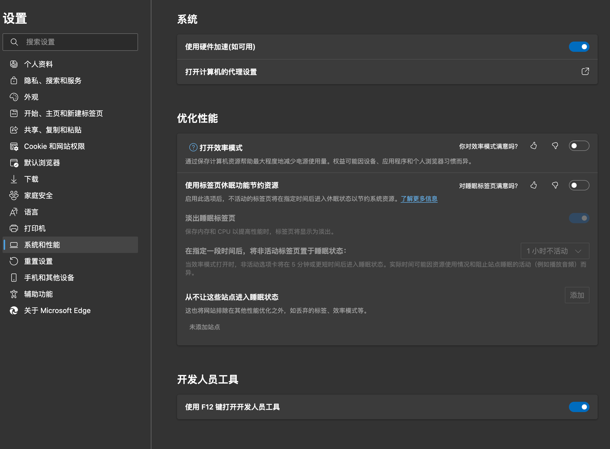
Task: Toggle hardware acceleration switch off
Action: pos(579,47)
